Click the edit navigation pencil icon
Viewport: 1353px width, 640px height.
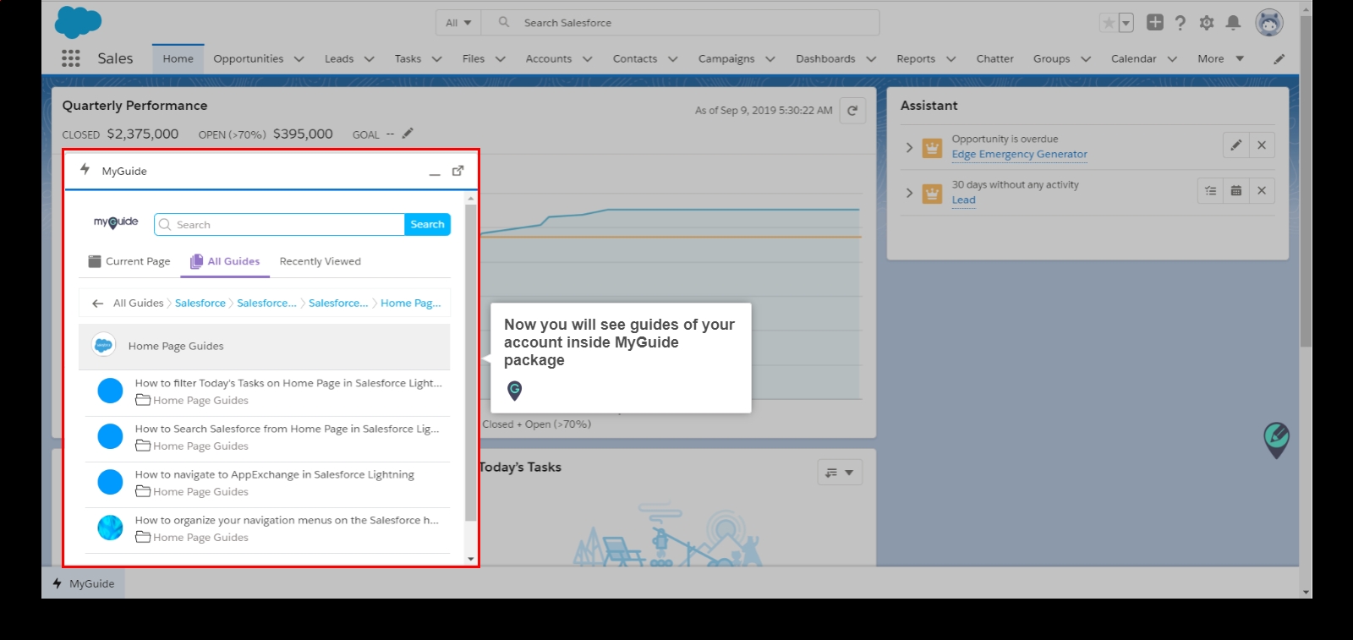pos(1279,59)
